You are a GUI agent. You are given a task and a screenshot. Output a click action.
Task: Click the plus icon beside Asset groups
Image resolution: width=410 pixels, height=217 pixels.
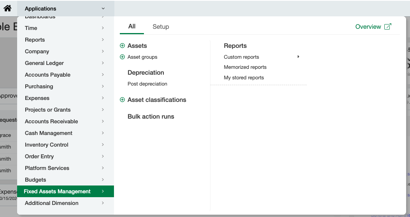click(122, 57)
